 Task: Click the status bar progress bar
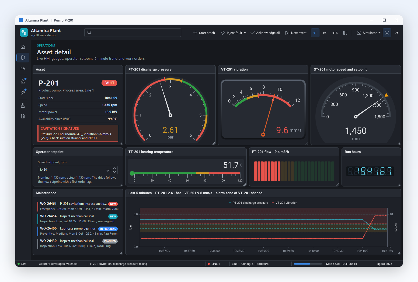tap(308, 264)
